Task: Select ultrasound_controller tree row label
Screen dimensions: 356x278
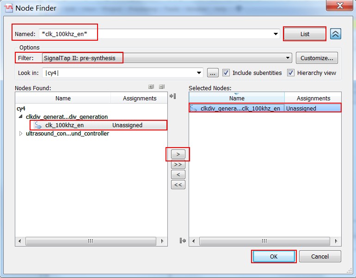Action: coord(68,134)
